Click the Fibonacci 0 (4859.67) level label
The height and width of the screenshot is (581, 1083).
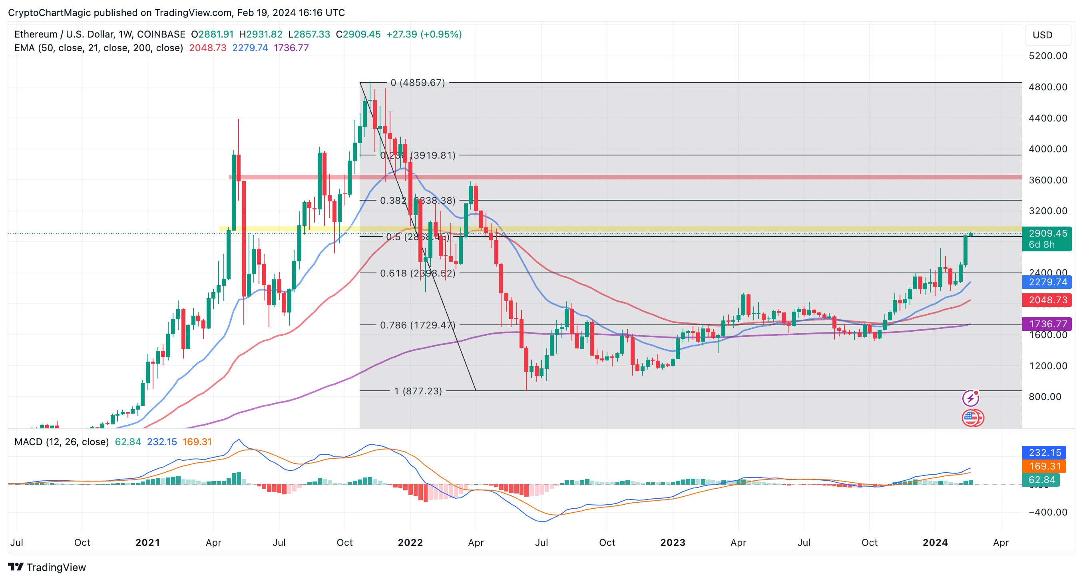[x=418, y=82]
